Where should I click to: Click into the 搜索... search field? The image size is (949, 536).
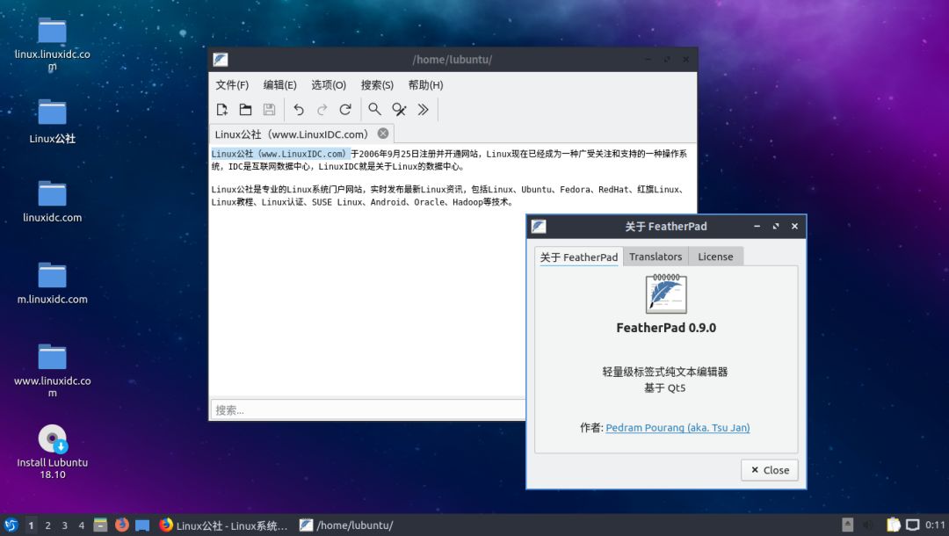tap(368, 409)
